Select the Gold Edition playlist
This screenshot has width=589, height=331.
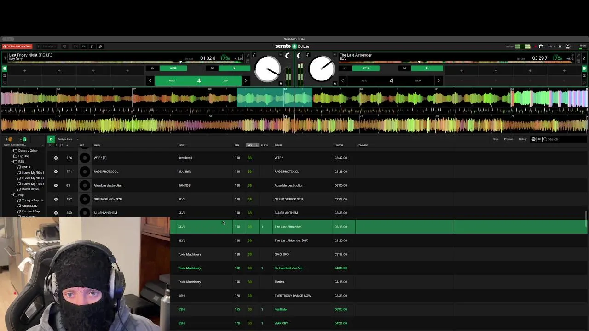(30, 189)
